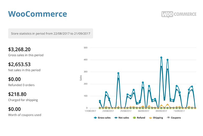The image size is (203, 136).
Task: Click the 17/08/2017 x-axis date label
Action: click(x=90, y=111)
